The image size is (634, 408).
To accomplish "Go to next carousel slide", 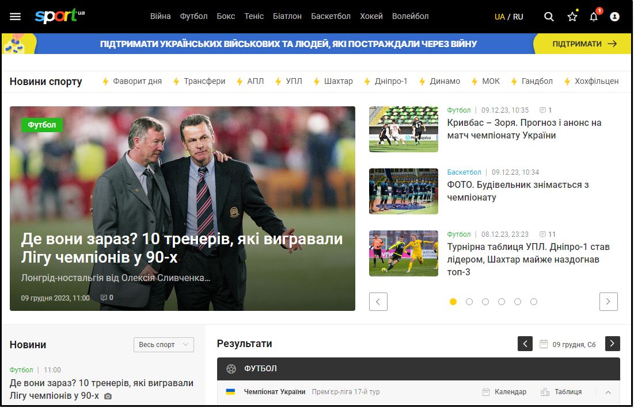I will (x=608, y=302).
